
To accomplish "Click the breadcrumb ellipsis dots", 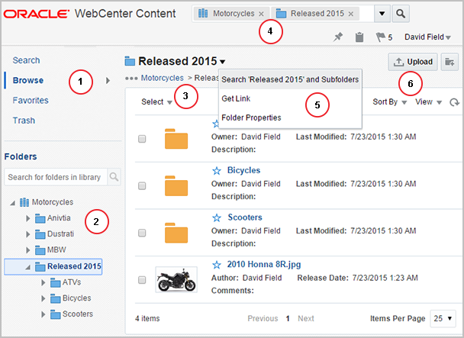I will [131, 79].
